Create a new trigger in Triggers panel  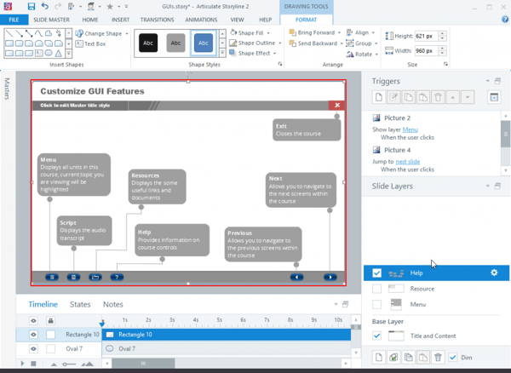click(x=379, y=97)
